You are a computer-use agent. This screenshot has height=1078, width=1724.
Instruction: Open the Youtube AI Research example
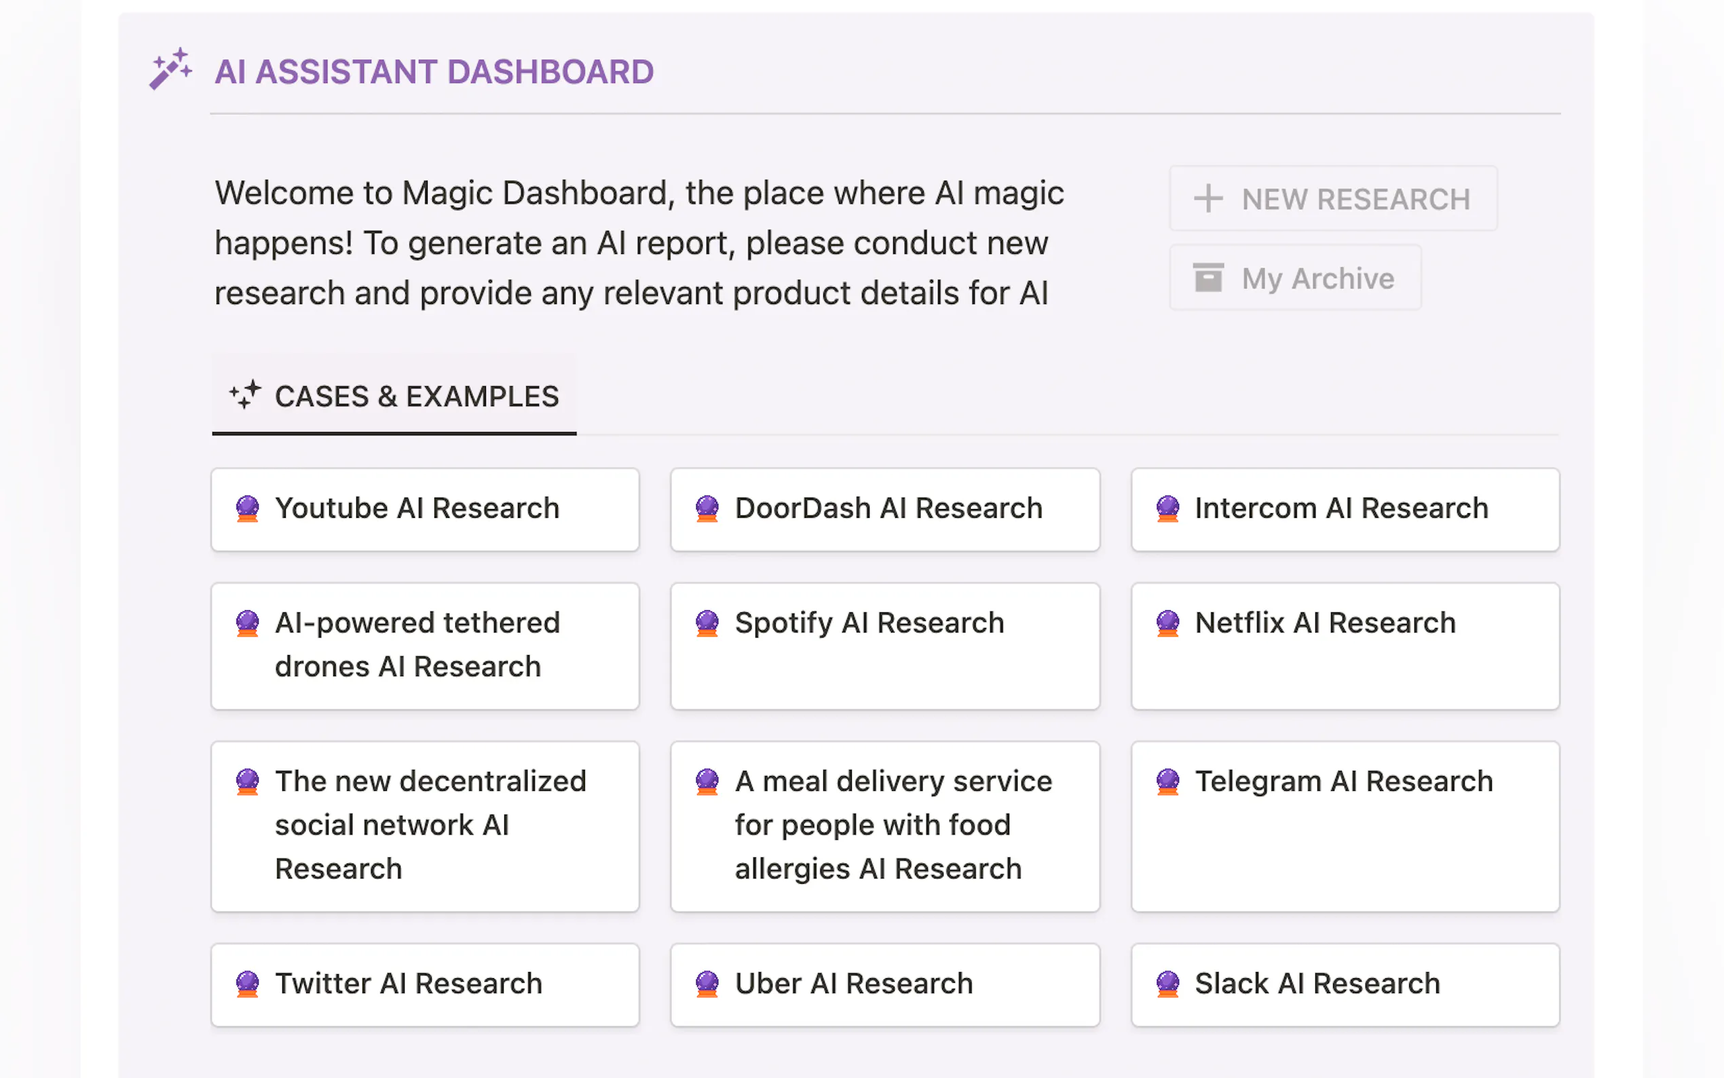(x=425, y=509)
